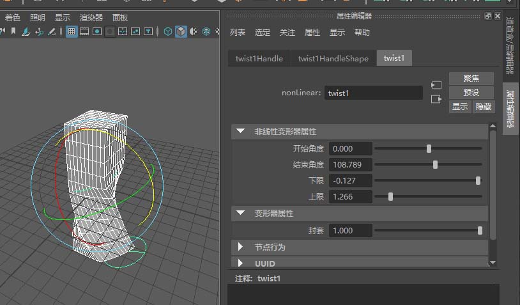Toggle the viewport grid display icon
The image size is (520, 305).
[x=72, y=31]
